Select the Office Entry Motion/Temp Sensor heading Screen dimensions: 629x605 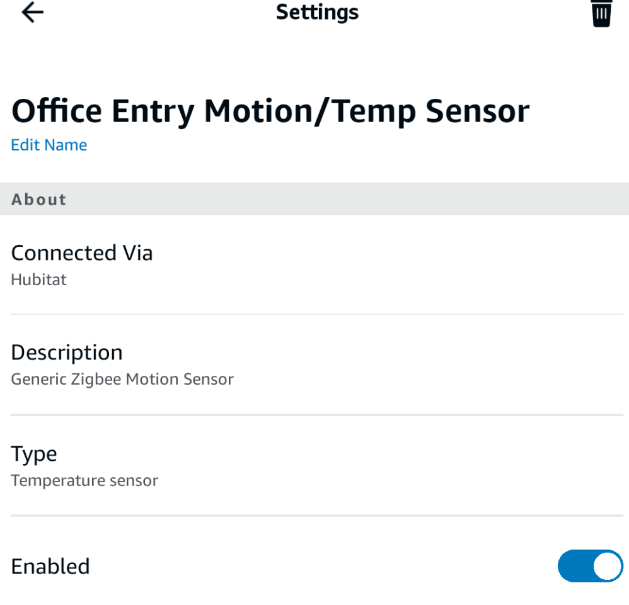[x=270, y=111]
